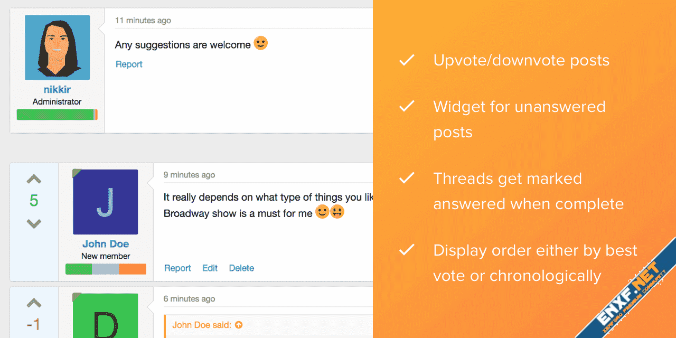Open nikkir's profile via username
Viewport: 676px width, 338px height.
57,90
